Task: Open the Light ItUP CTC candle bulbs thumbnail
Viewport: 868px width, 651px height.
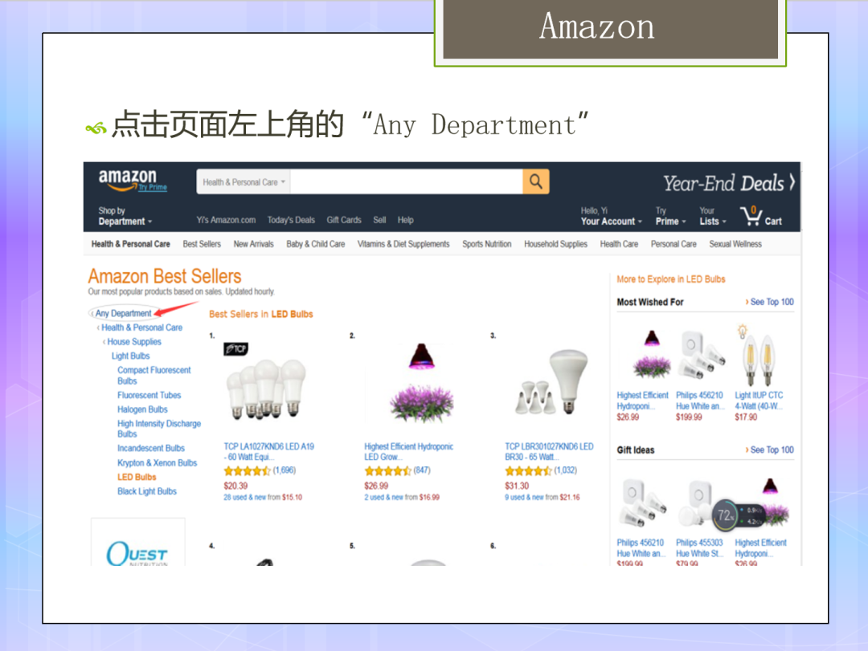Action: pos(758,356)
